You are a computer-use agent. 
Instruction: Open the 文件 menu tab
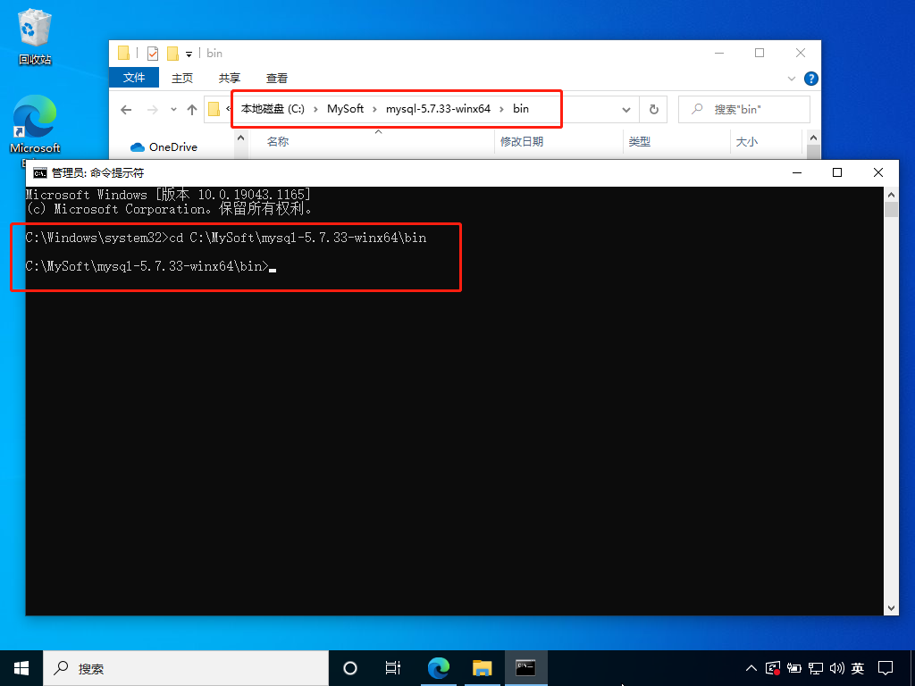point(134,78)
